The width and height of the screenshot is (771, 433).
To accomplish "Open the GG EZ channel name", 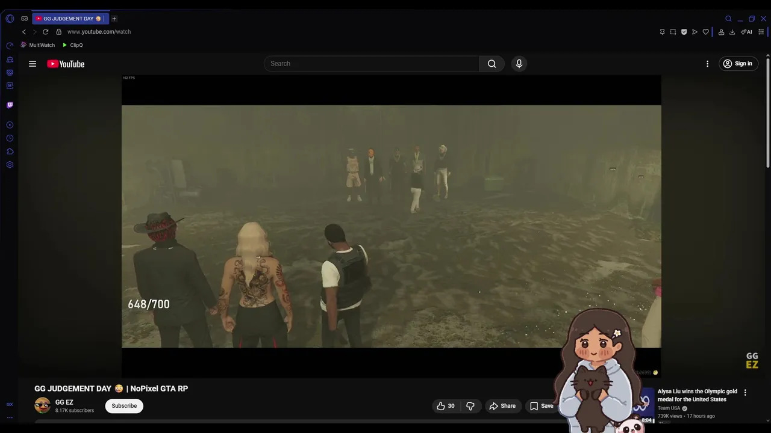I will click(64, 402).
